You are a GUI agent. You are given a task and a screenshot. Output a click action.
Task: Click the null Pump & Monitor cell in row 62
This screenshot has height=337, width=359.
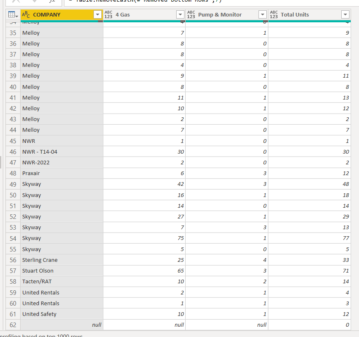[x=227, y=325]
